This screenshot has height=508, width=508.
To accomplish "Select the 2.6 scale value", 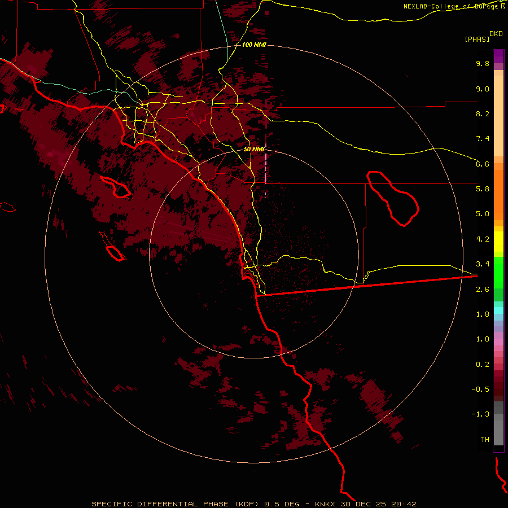I will 483,290.
